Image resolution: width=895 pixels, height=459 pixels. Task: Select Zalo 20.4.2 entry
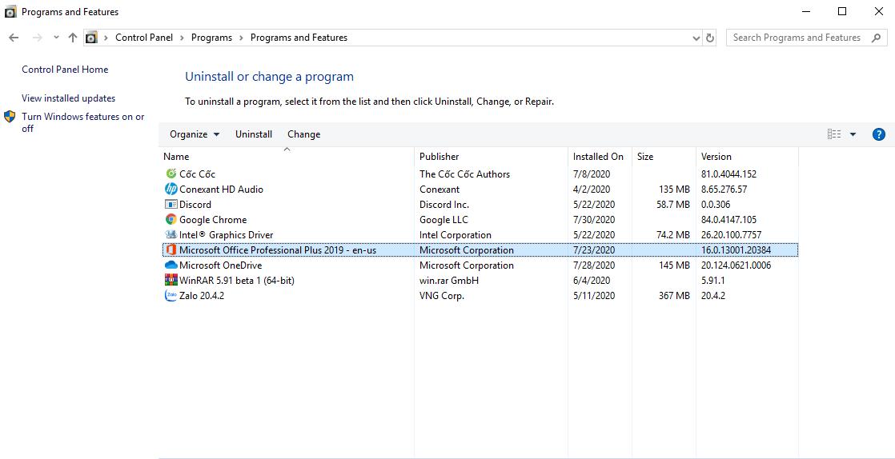point(202,295)
